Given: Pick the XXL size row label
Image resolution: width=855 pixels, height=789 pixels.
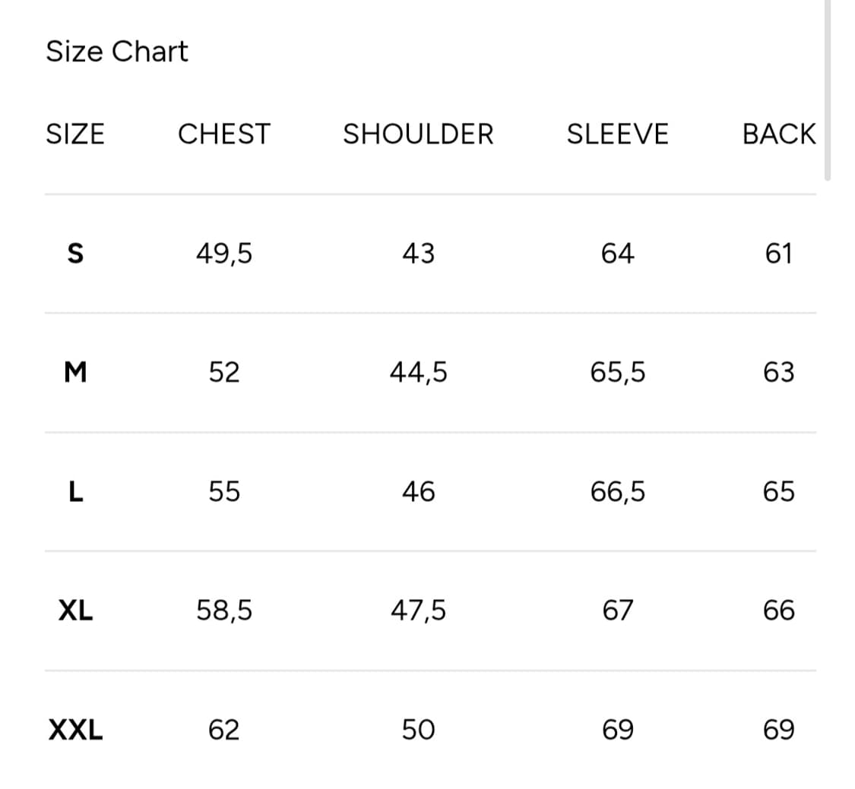Looking at the screenshot, I should click(75, 731).
